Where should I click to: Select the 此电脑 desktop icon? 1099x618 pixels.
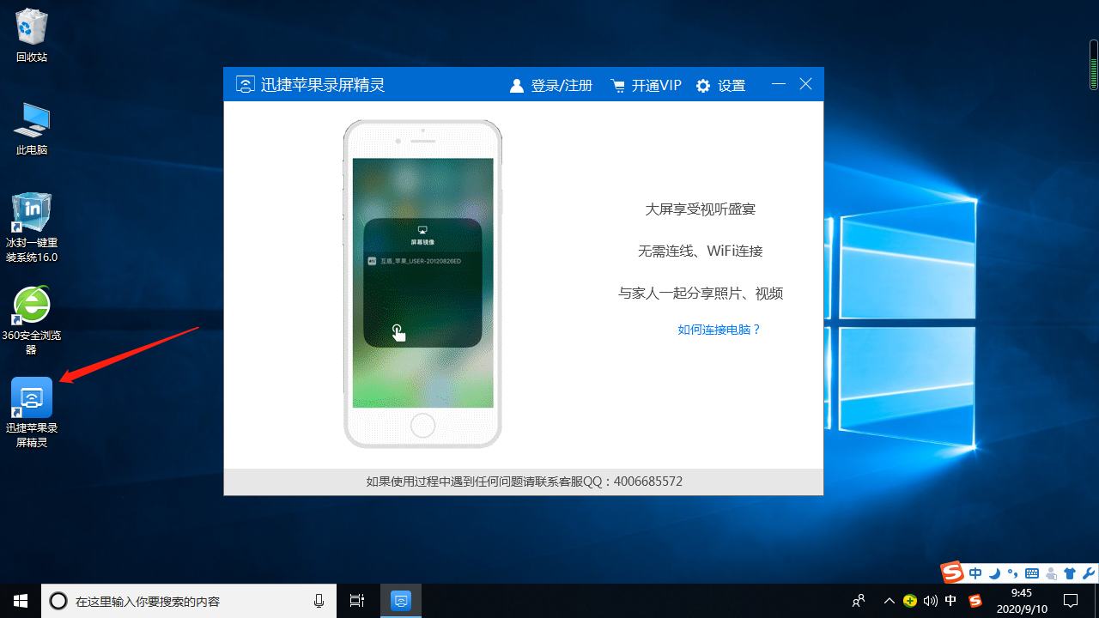32,129
